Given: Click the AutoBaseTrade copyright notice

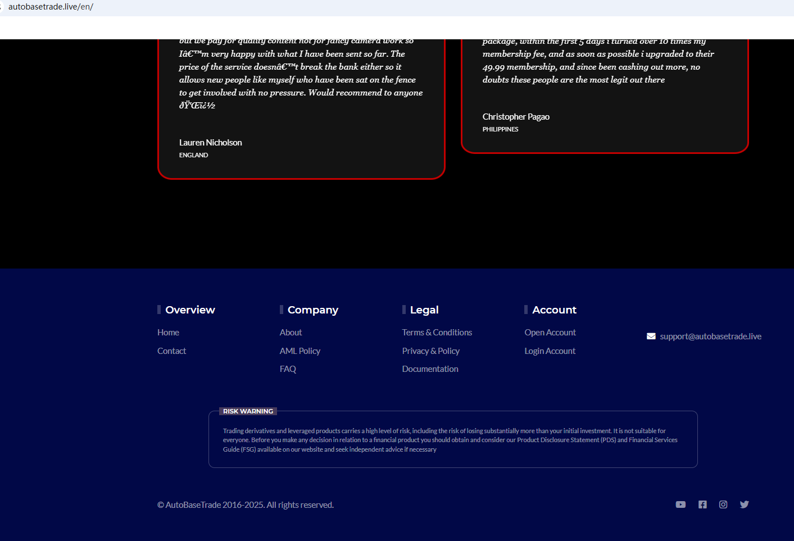Looking at the screenshot, I should point(246,505).
